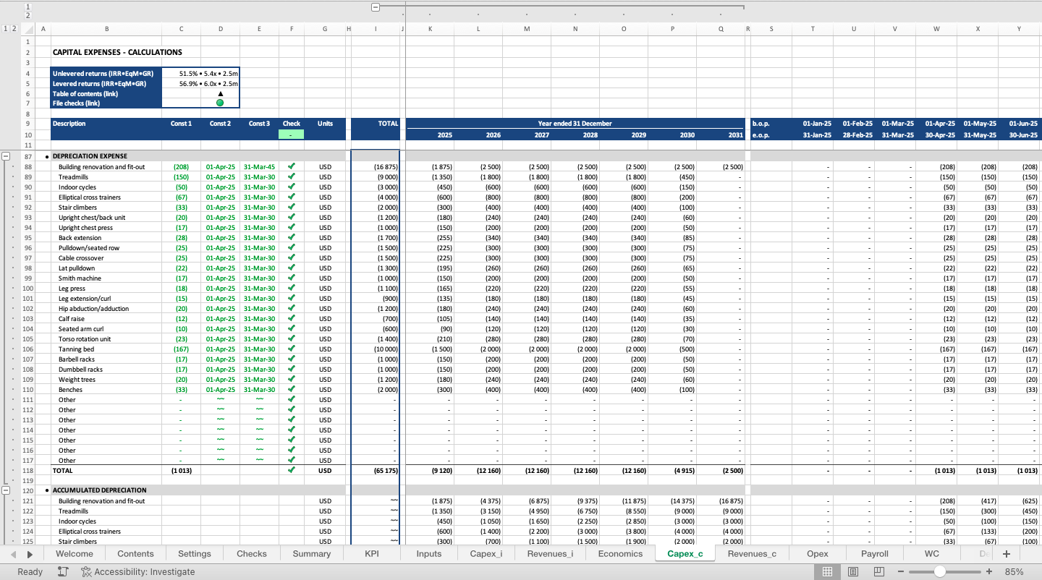Add a new worksheet with the plus icon
The width and height of the screenshot is (1042, 580).
(x=1006, y=553)
